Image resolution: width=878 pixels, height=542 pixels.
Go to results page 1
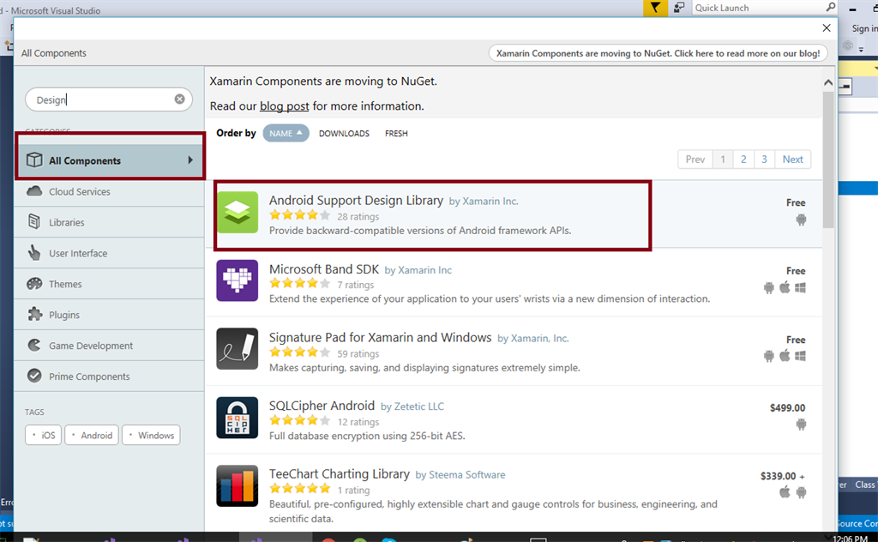(723, 159)
